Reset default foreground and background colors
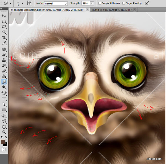This screenshot has height=164, width=166. click(2, 137)
